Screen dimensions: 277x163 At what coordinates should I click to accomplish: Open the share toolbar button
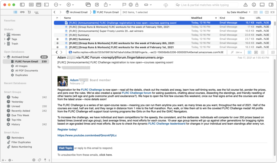pos(106,5)
